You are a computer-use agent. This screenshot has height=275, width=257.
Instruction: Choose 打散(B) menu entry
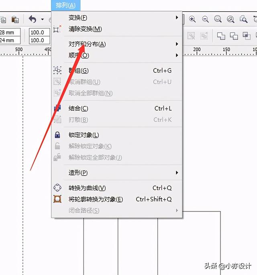pyautogui.click(x=117, y=120)
